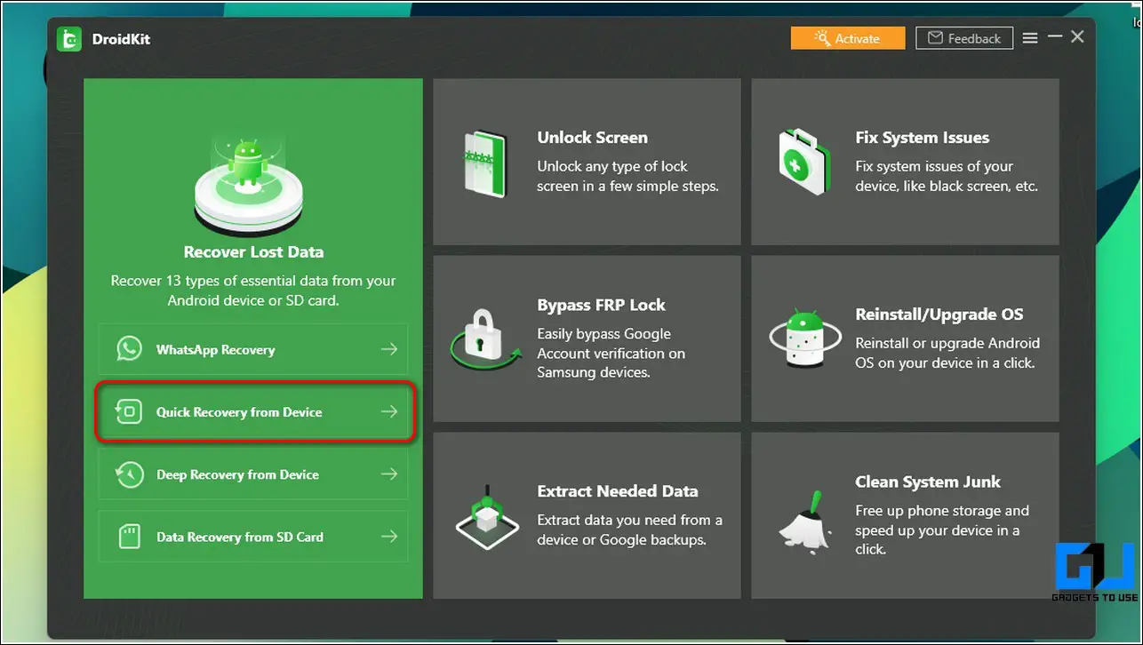Screen dimensions: 1143x645
Task: Click the WhatsApp Recovery icon
Action: tap(129, 349)
